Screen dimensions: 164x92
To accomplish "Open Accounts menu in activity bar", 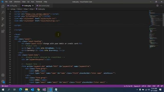I will click(3, 75).
